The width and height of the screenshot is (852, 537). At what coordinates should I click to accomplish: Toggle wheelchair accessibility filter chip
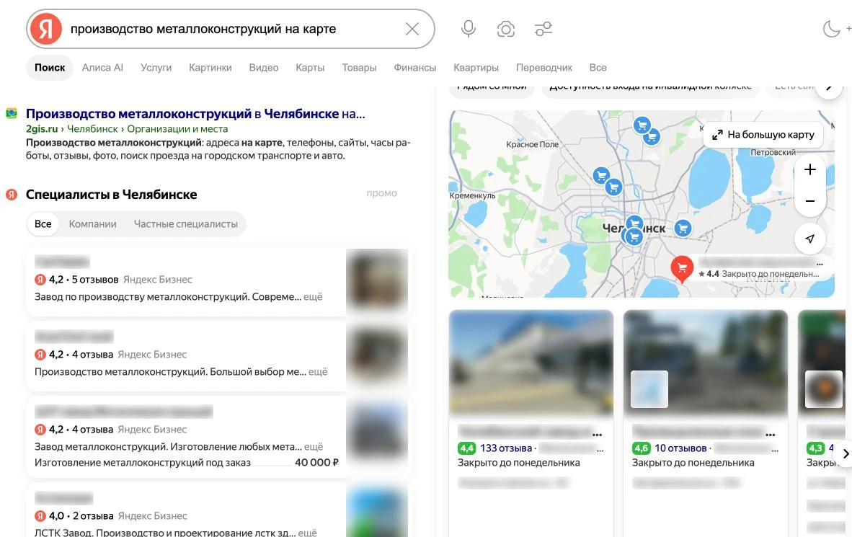click(x=650, y=89)
